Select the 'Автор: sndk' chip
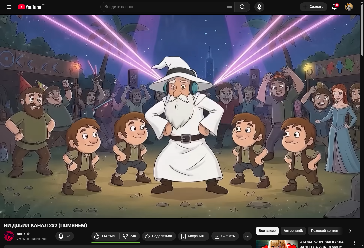The width and height of the screenshot is (364, 248). [293, 231]
